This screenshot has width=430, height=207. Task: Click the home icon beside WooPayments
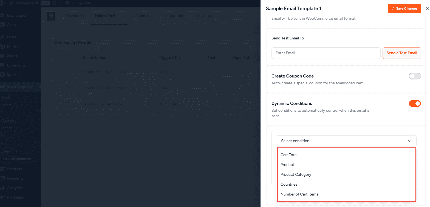click(11, 3)
